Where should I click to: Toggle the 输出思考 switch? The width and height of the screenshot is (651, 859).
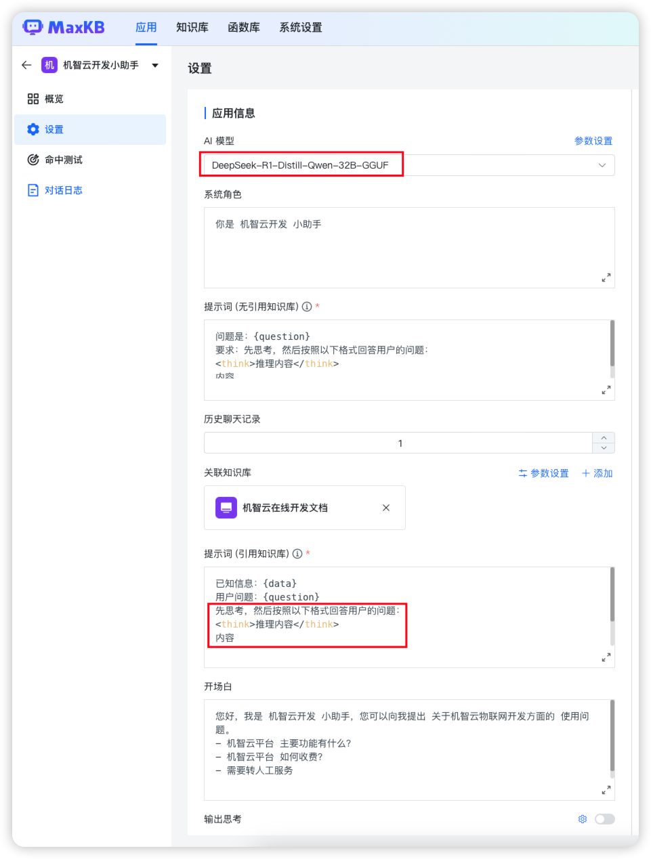[605, 819]
